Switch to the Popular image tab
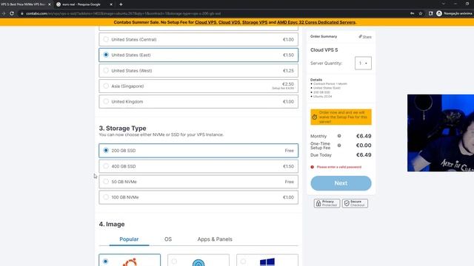 point(129,239)
